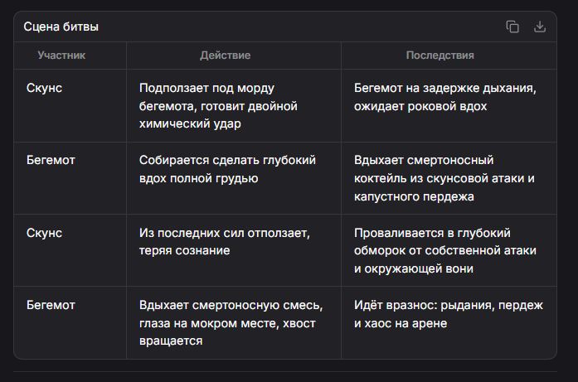This screenshot has width=578, height=382.
Task: Click last row Бегемот cell
Action: pos(70,322)
